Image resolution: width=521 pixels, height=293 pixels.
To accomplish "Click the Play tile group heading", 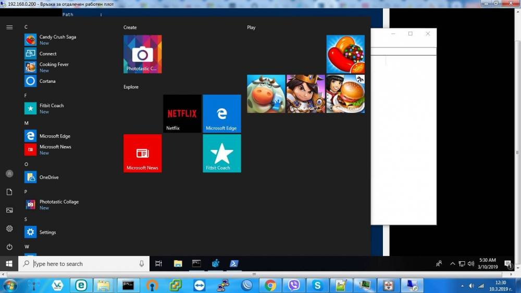I will 251,28.
